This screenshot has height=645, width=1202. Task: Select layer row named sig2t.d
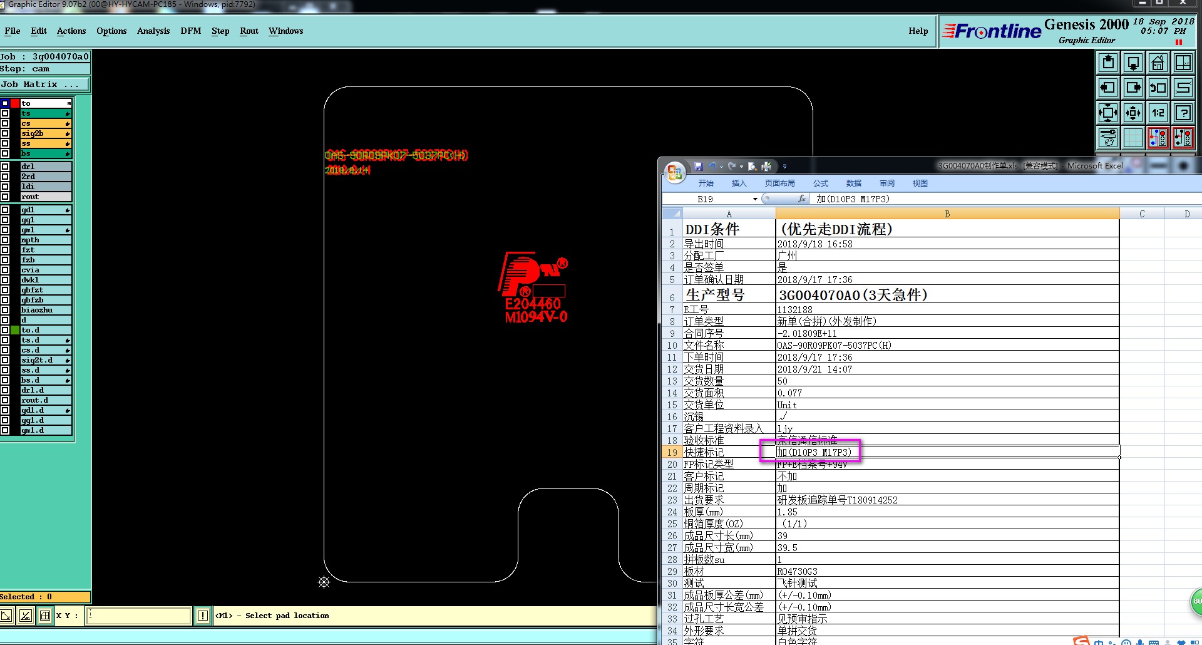46,360
